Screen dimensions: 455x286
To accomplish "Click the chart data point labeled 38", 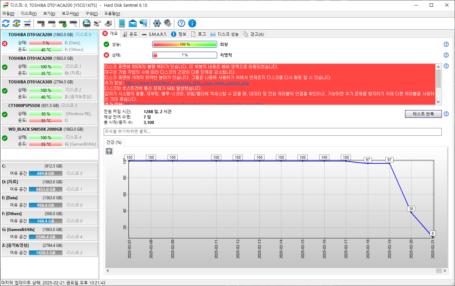I will 411,212.
